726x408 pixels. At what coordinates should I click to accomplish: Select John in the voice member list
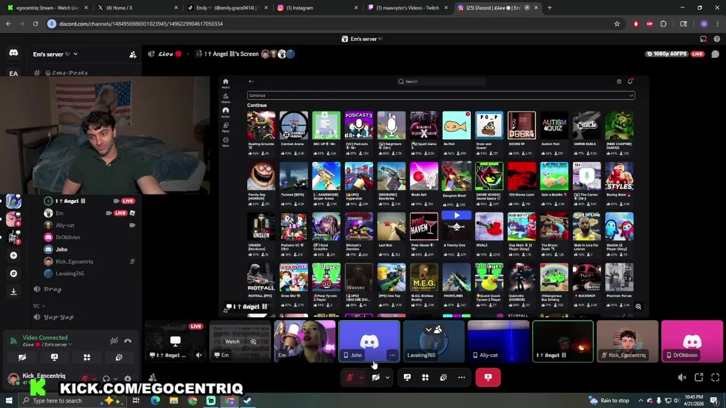61,249
